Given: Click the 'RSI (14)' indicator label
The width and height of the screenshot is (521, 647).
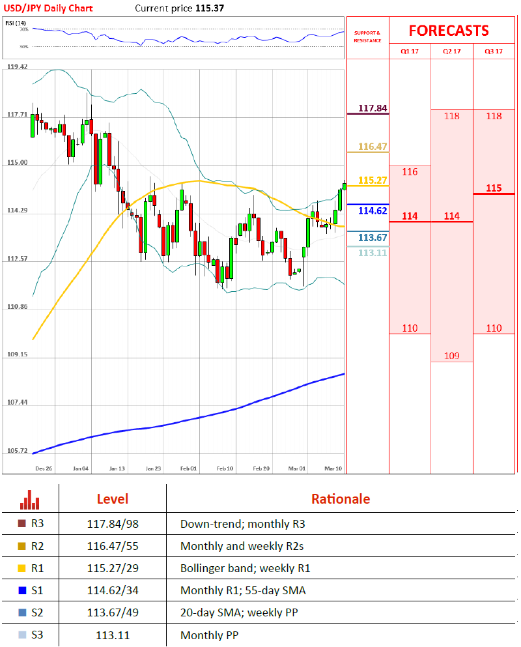Looking at the screenshot, I should 15,23.
